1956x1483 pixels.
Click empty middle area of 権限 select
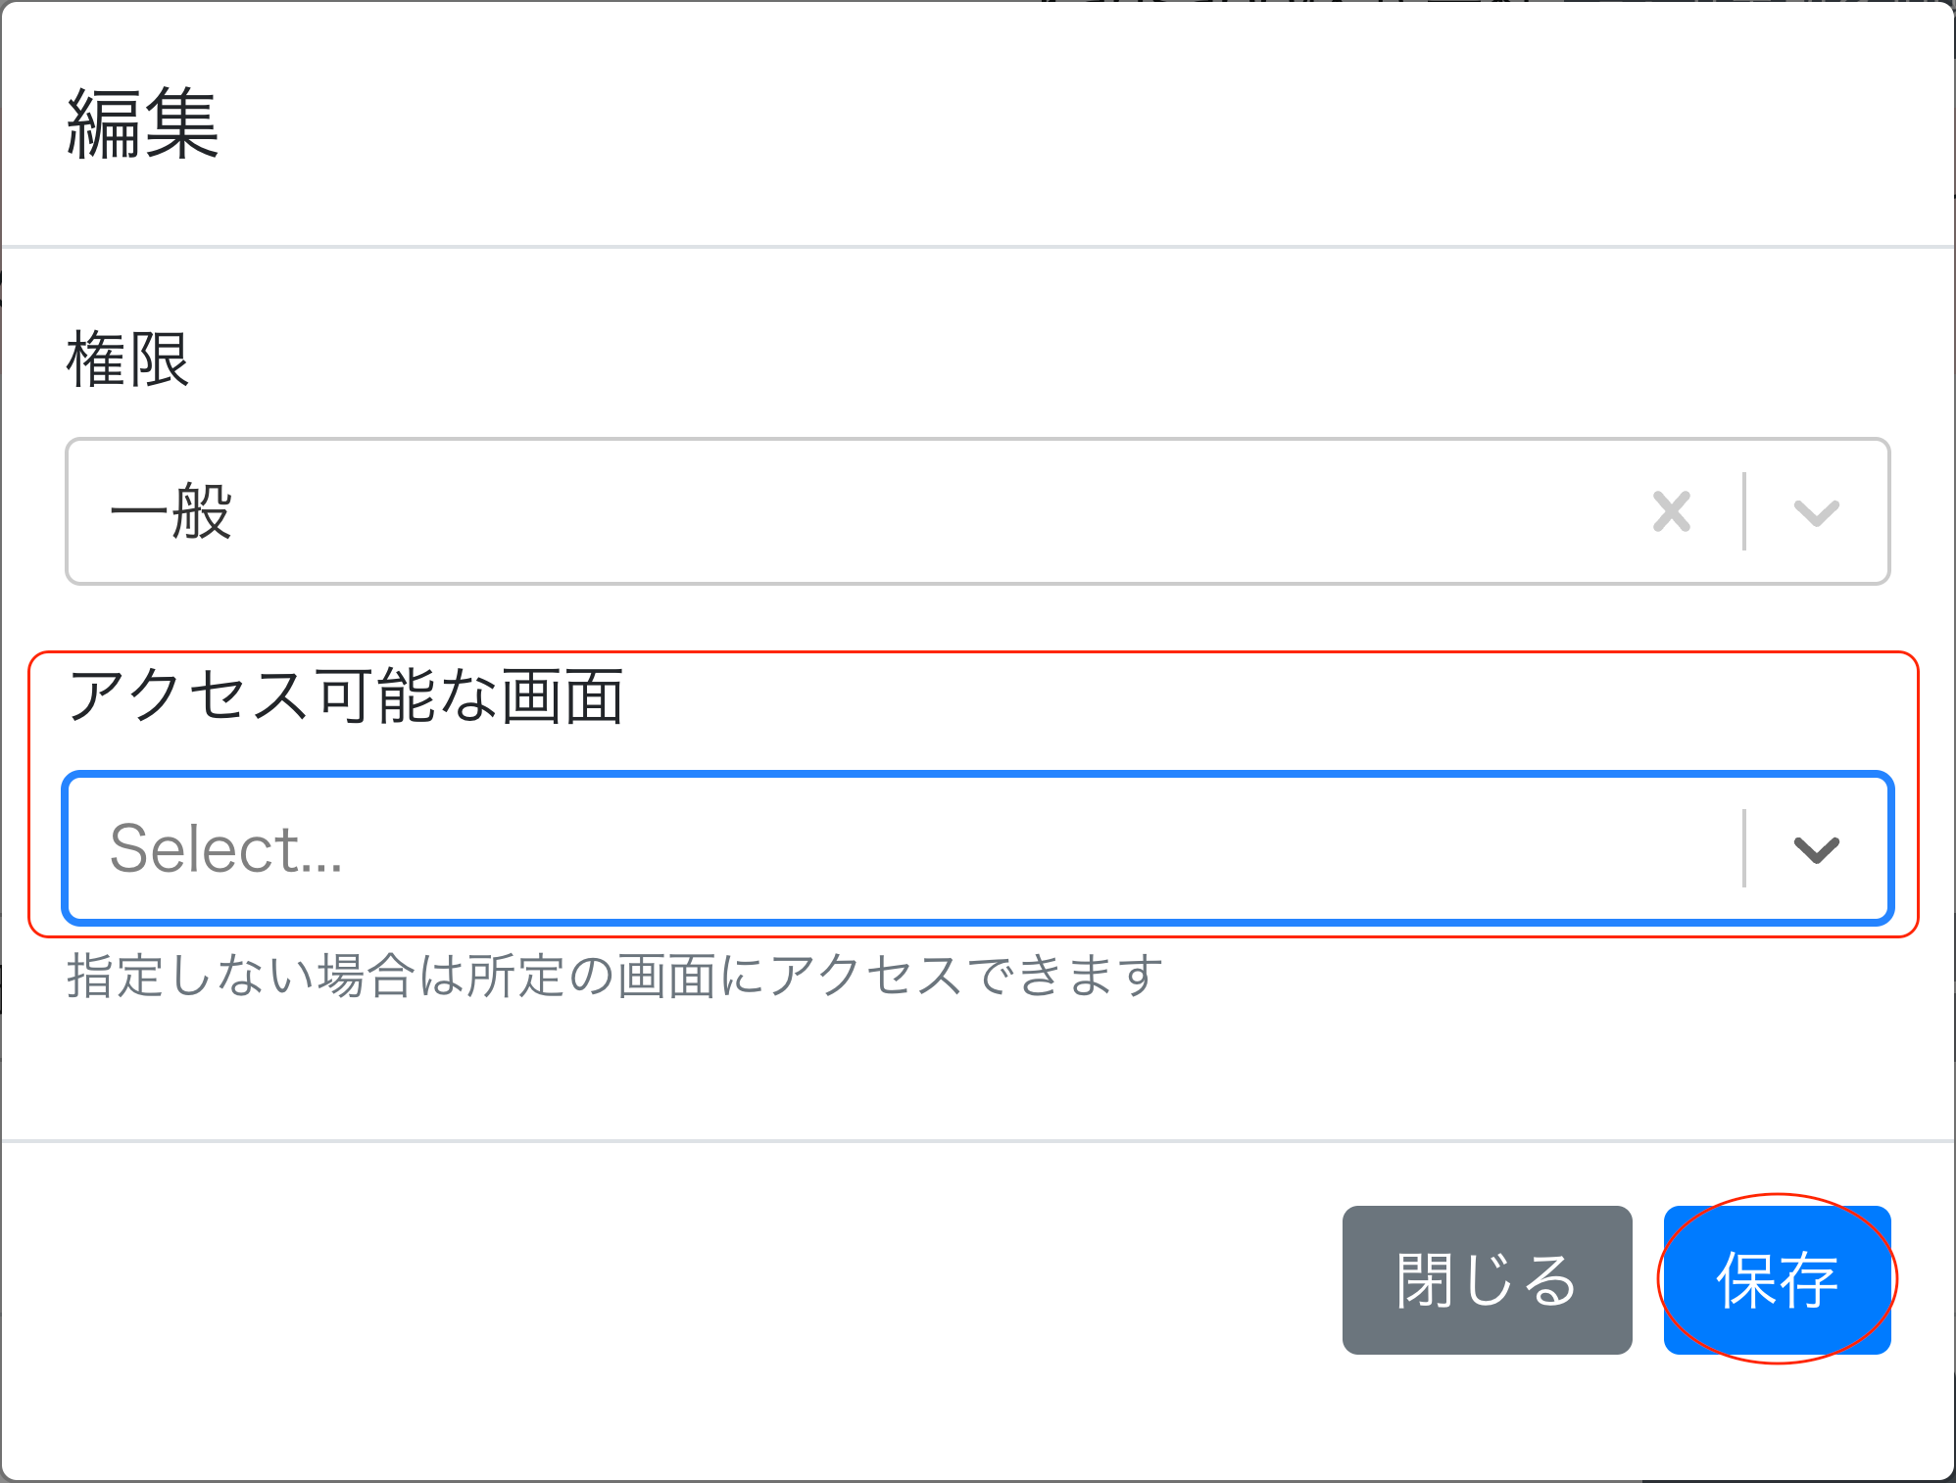tap(882, 512)
